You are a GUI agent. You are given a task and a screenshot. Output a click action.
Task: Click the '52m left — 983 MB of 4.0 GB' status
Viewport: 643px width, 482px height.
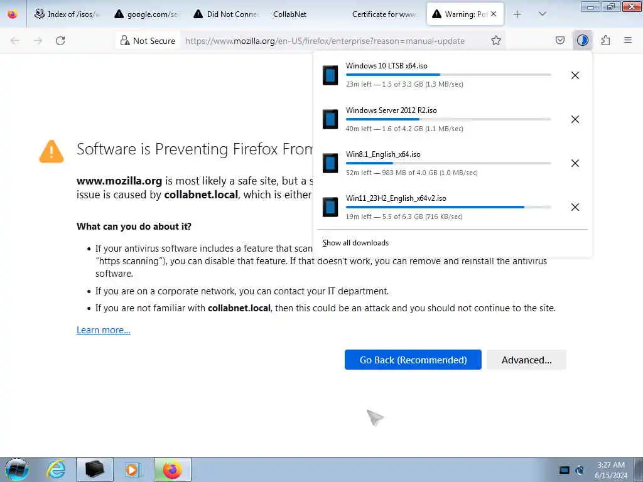pyautogui.click(x=412, y=173)
